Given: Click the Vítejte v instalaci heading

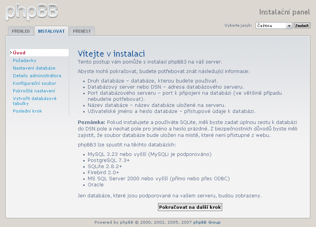Looking at the screenshot, I should (111, 54).
